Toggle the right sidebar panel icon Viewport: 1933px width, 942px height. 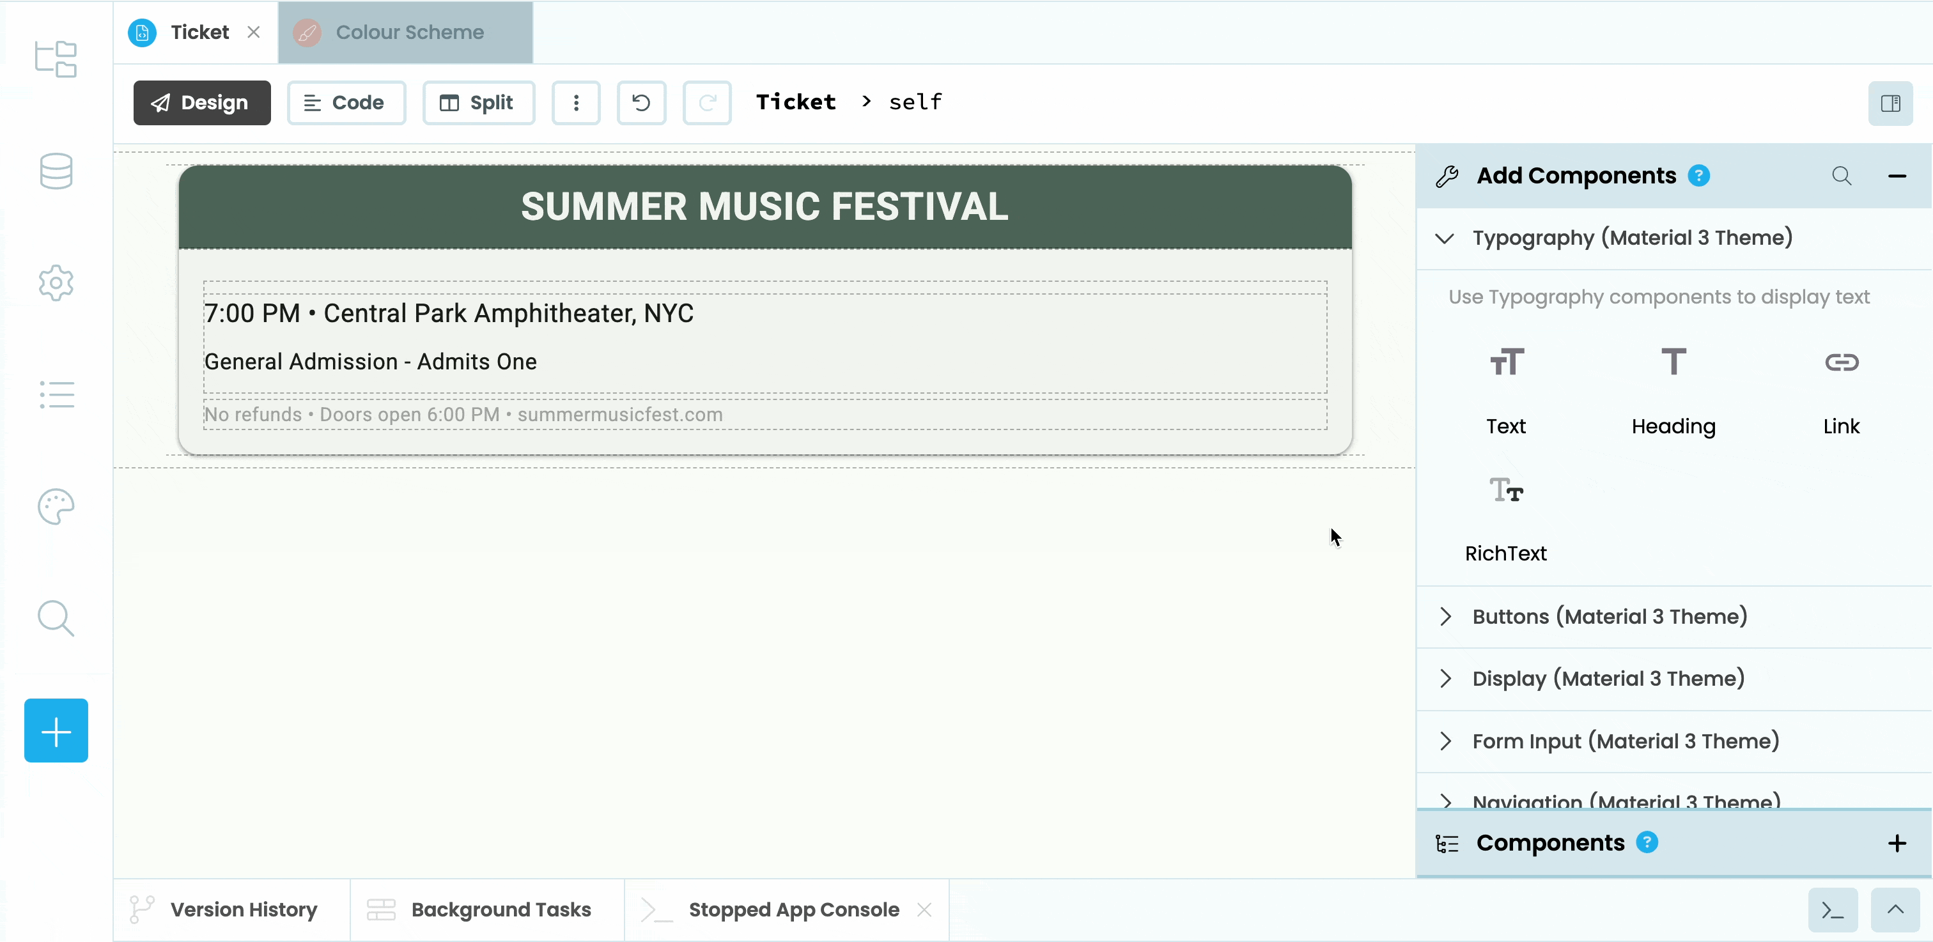(1890, 103)
